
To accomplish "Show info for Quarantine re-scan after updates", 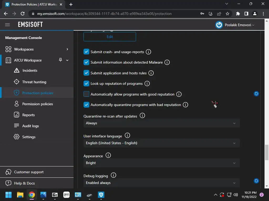I will tap(142, 115).
